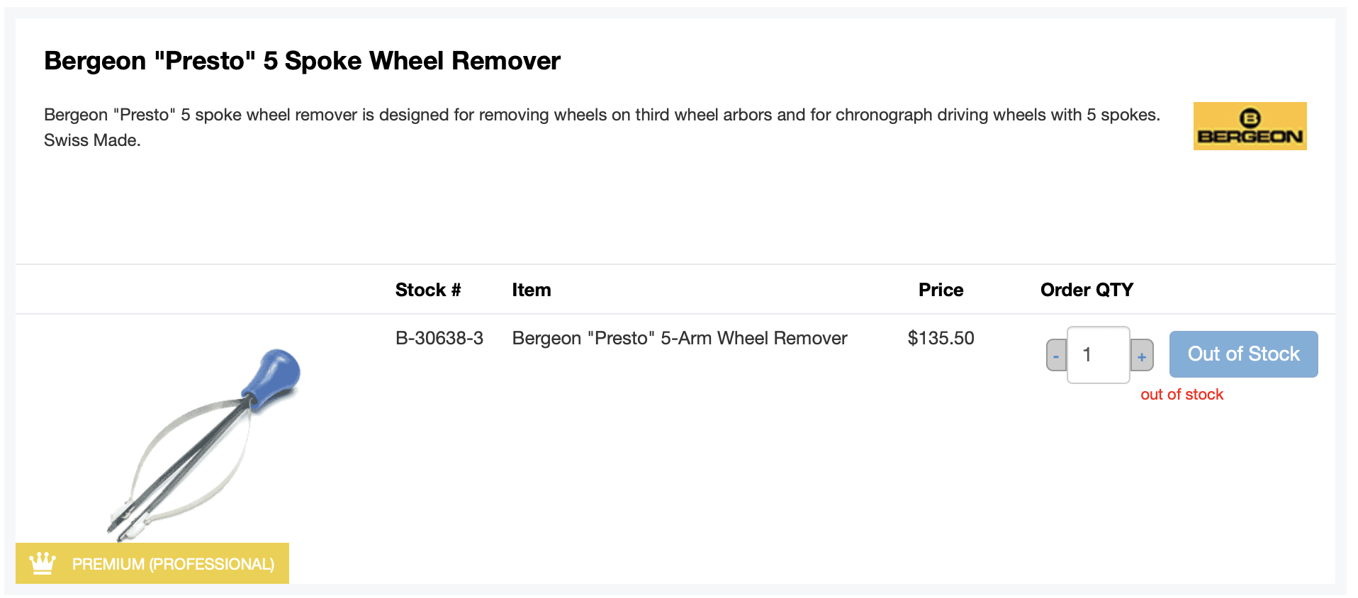Decrease the order quantity with the minus button
This screenshot has height=598, width=1358.
pyautogui.click(x=1055, y=355)
